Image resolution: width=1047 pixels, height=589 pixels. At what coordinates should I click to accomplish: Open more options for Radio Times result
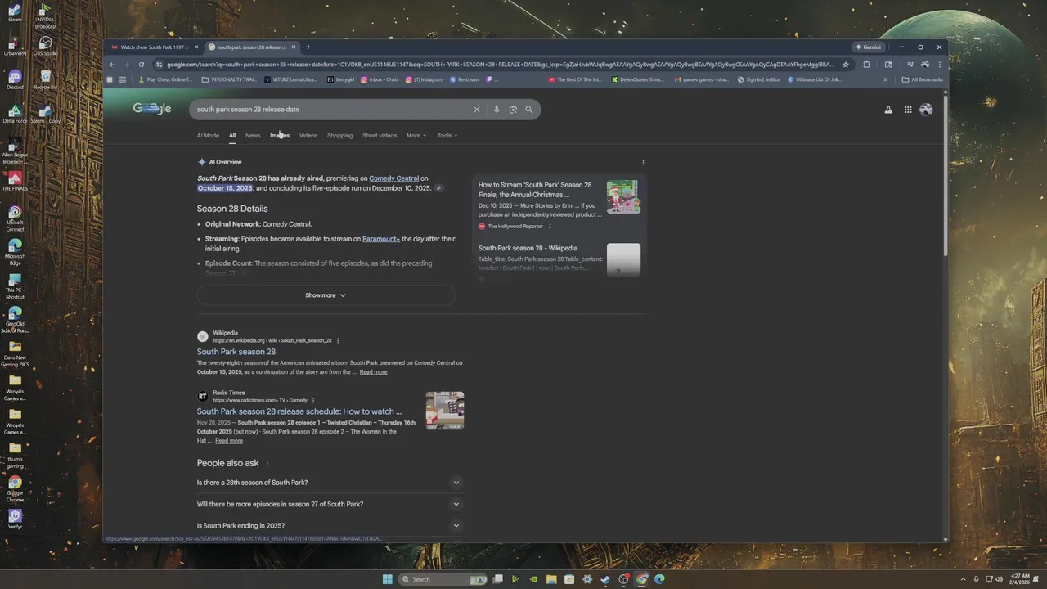313,401
